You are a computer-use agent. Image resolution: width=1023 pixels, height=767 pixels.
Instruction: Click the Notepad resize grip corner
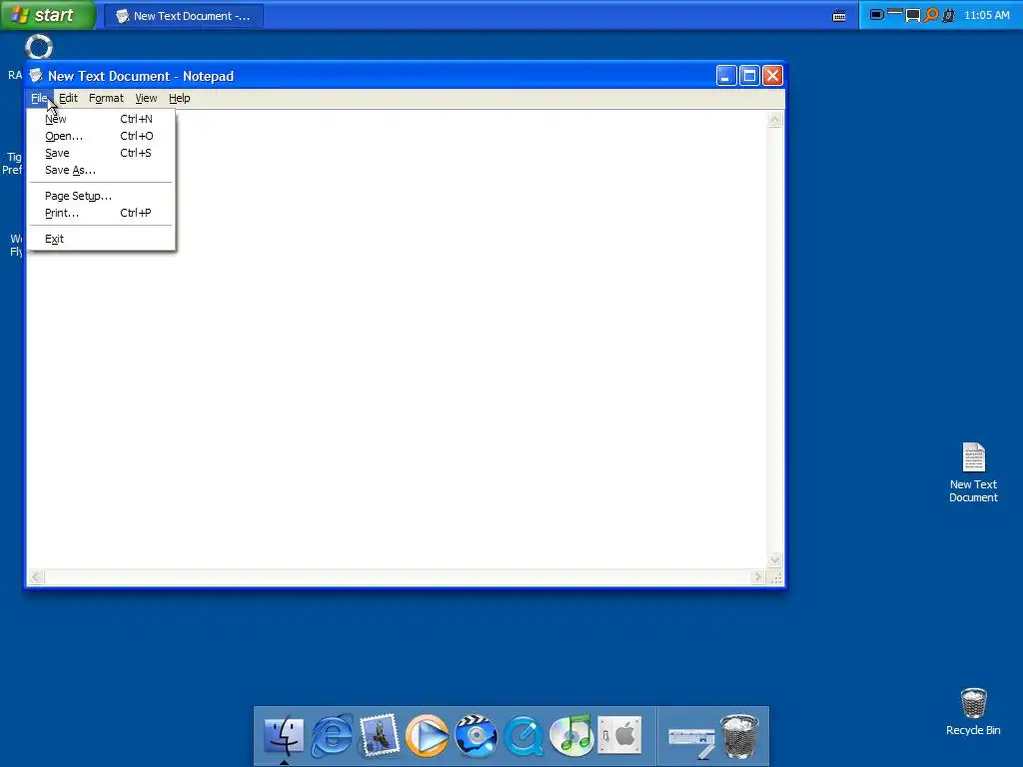775,578
